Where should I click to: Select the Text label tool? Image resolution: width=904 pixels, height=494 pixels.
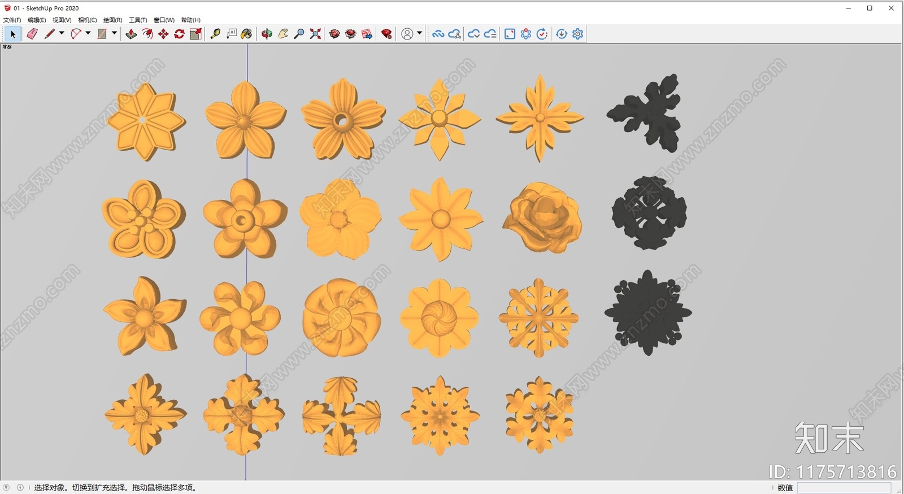click(232, 34)
